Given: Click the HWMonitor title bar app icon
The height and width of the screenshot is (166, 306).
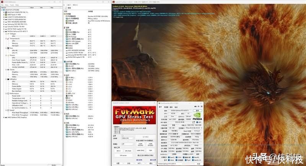Looking at the screenshot, I should (2, 2).
